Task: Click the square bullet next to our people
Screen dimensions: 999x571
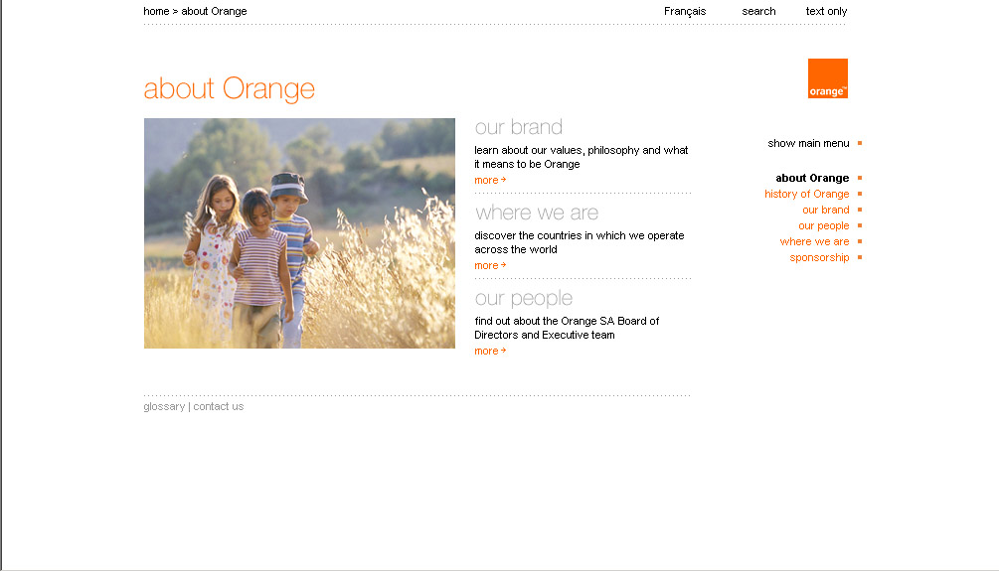Action: pyautogui.click(x=860, y=225)
